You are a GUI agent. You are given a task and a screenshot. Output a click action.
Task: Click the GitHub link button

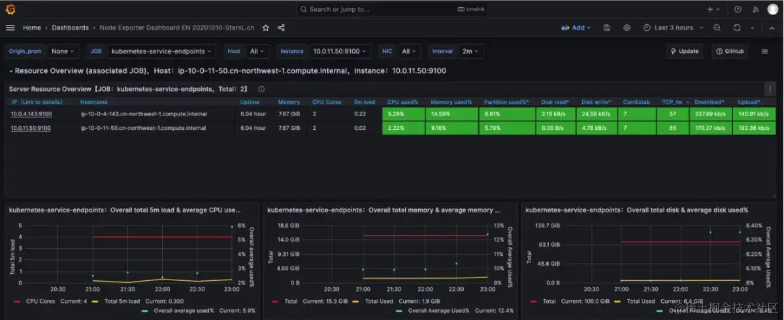coord(730,51)
